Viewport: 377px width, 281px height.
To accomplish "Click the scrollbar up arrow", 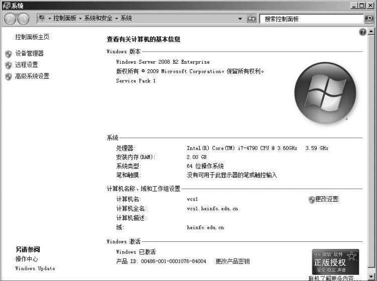I will click(x=371, y=31).
